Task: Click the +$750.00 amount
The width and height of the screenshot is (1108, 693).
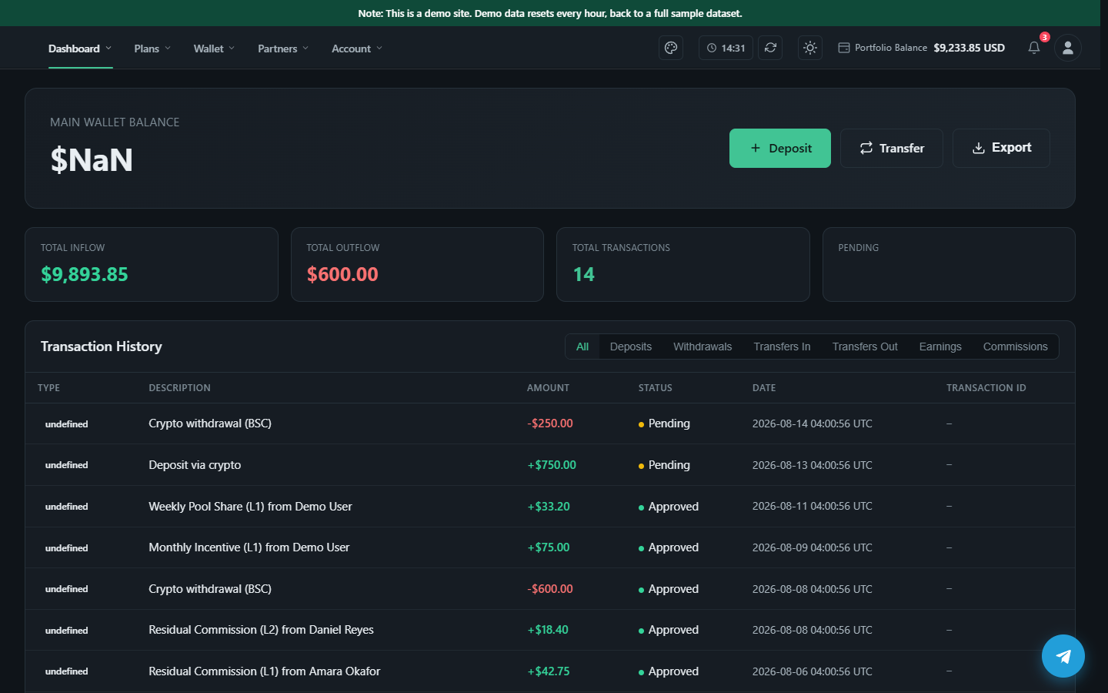Action: pyautogui.click(x=552, y=465)
